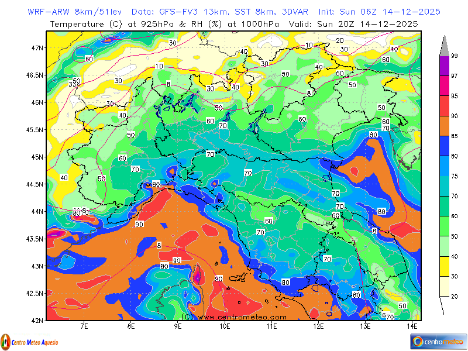Click the 10E longitude axis label
This screenshot has width=468, height=351.
(224, 325)
